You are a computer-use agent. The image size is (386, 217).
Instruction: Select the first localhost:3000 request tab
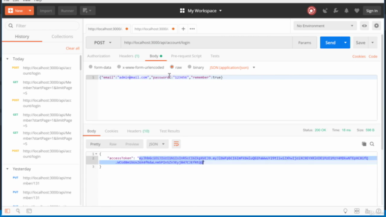107,29
